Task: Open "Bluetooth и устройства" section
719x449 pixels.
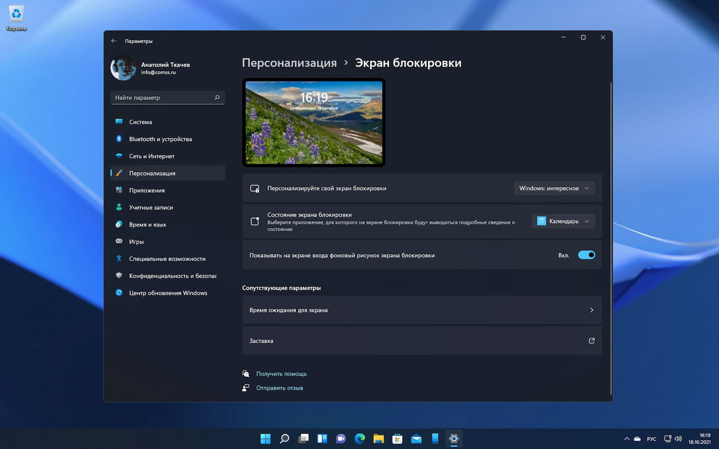Action: tap(167, 139)
